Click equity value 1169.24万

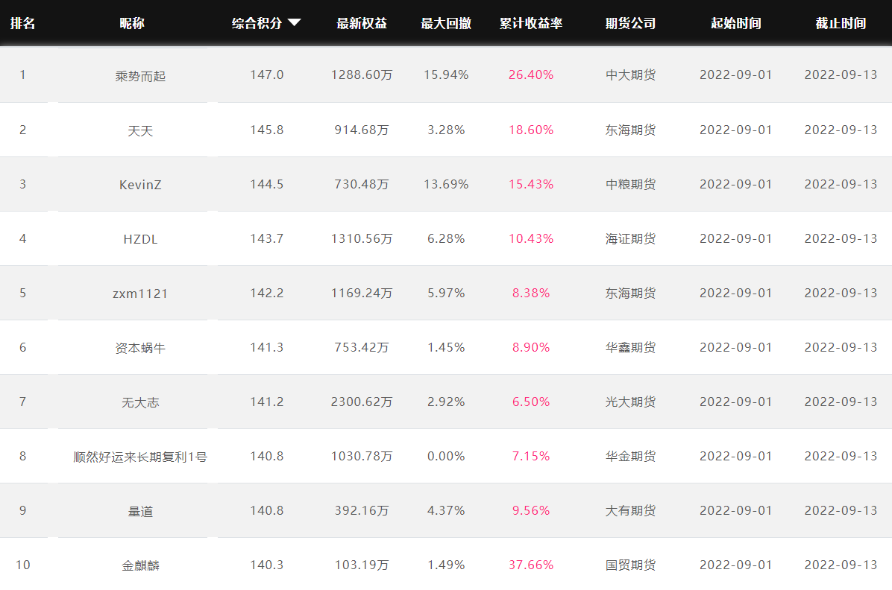point(362,294)
